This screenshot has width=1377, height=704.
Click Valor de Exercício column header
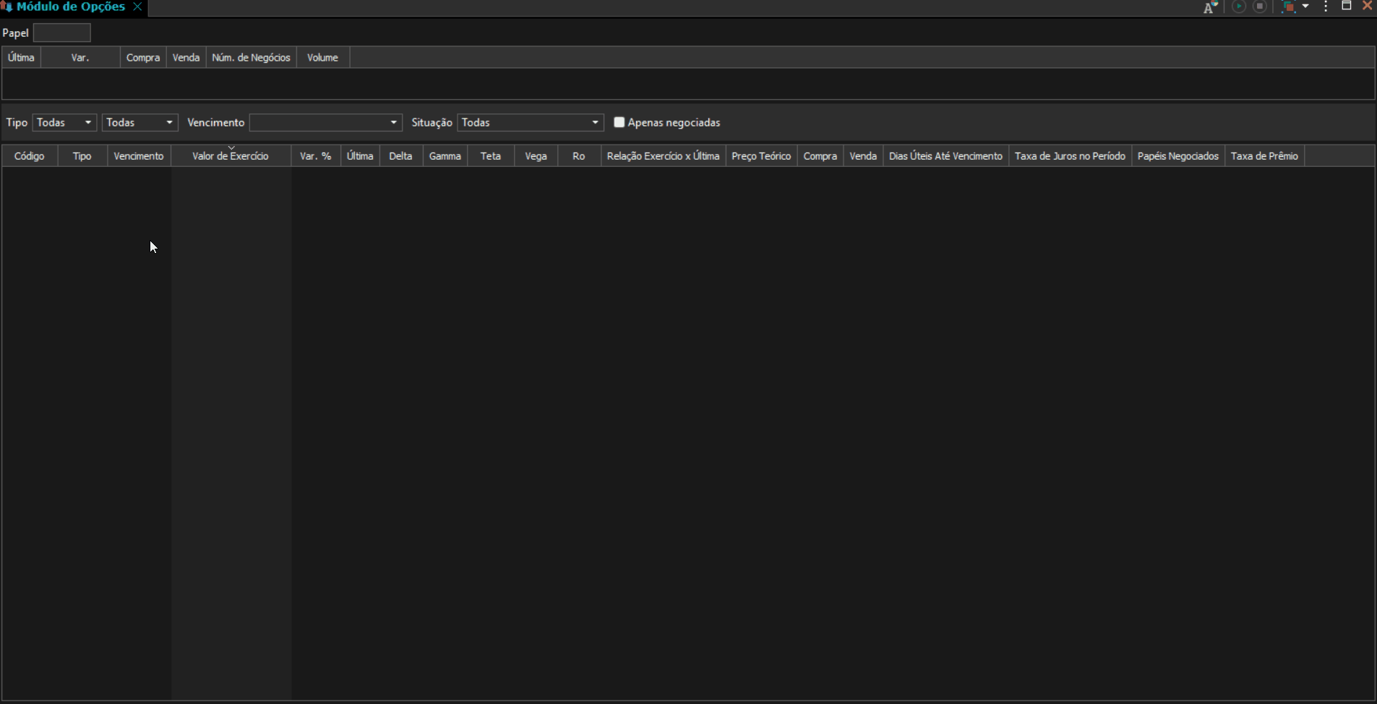231,156
